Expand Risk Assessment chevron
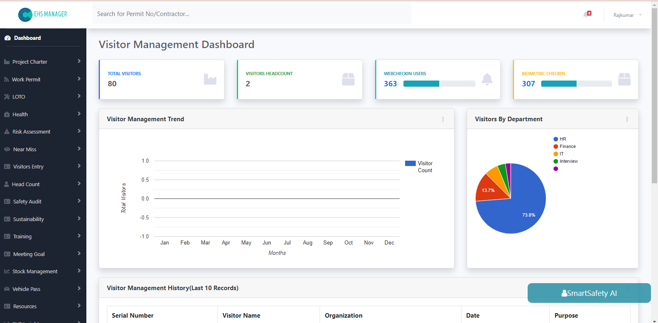Screen dimensions: 658x323 (x=79, y=131)
